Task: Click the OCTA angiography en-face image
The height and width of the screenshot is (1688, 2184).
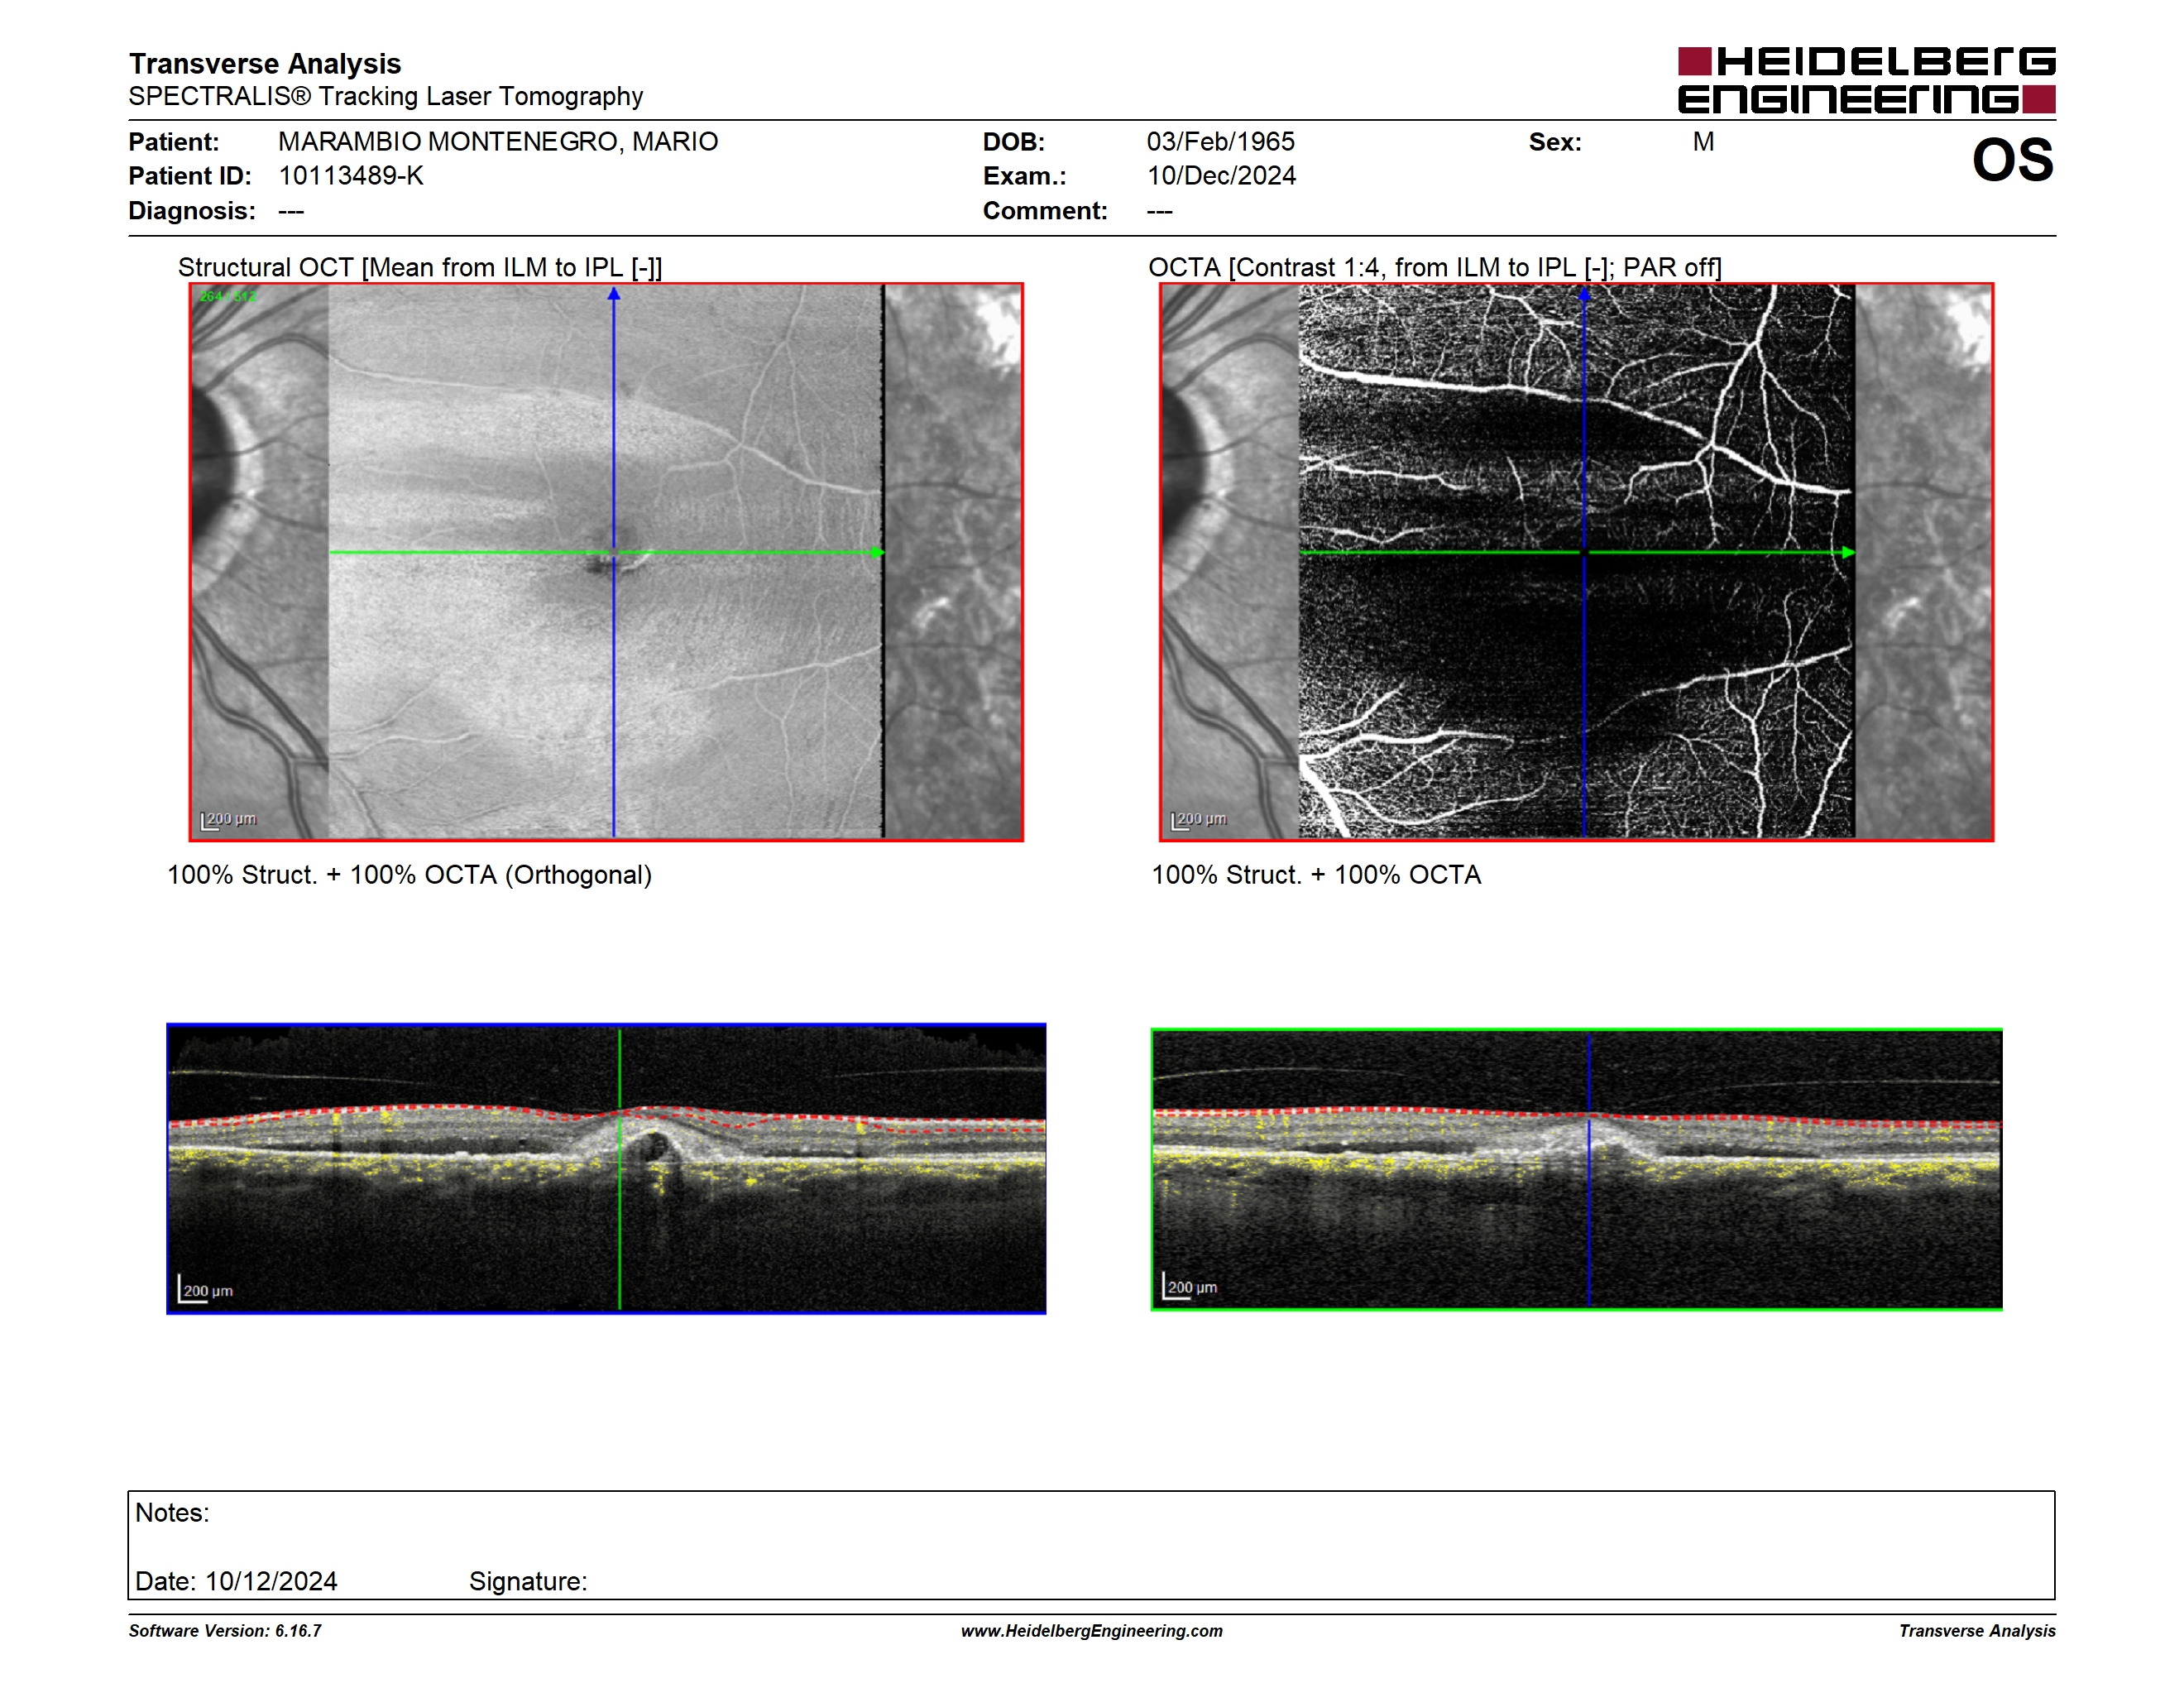Action: pyautogui.click(x=1576, y=562)
